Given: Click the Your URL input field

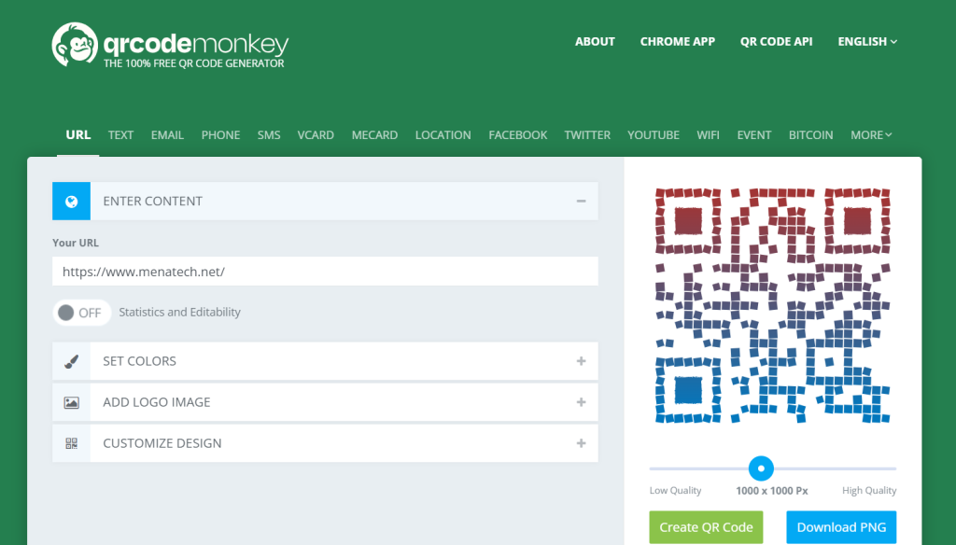Looking at the screenshot, I should 325,272.
